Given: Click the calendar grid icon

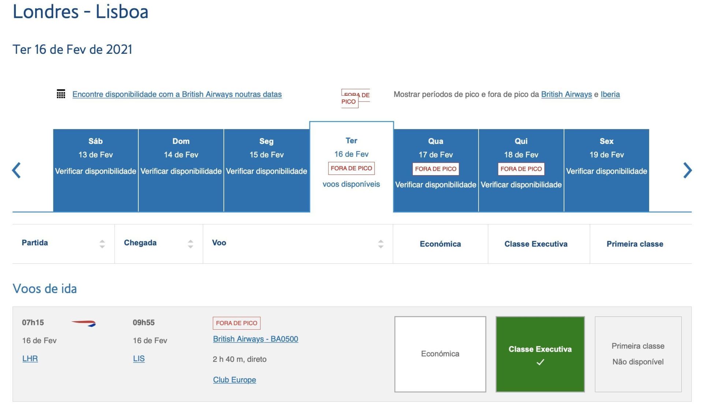Looking at the screenshot, I should [61, 94].
